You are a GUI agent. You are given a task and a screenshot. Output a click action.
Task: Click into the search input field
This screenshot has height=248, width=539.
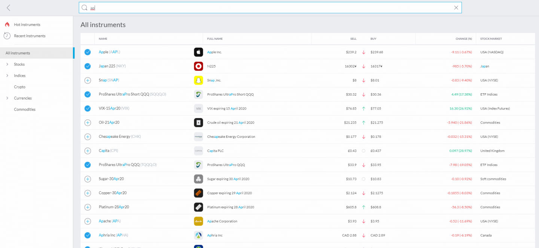tap(270, 7)
